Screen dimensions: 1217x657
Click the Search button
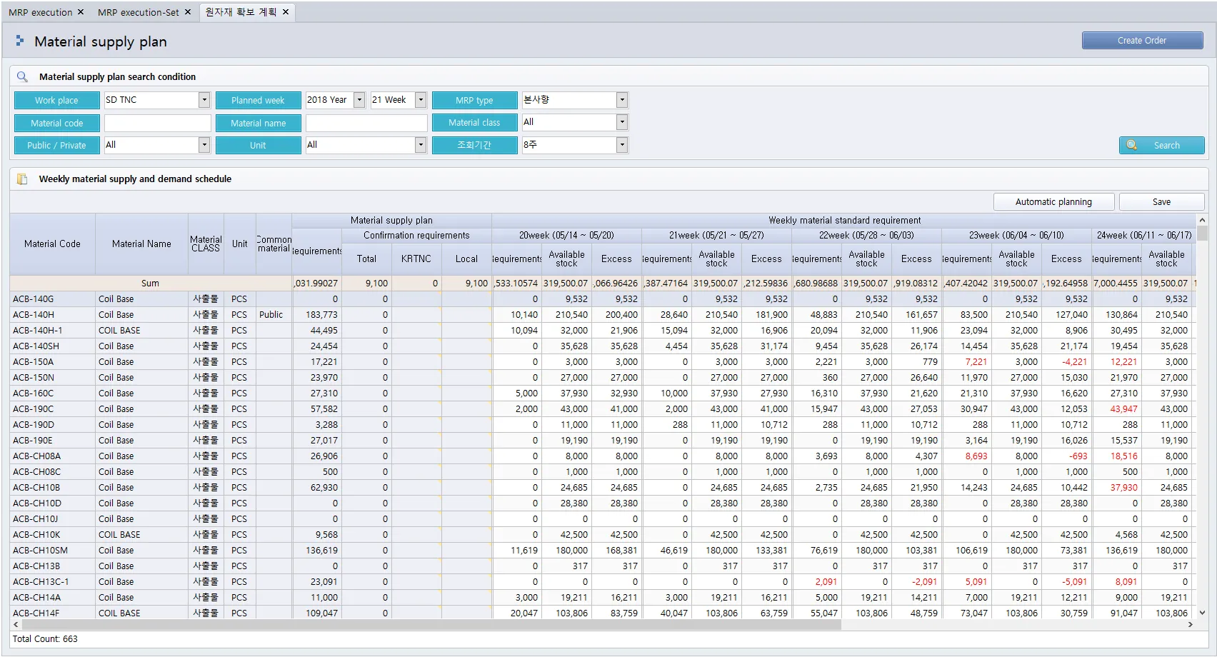coord(1161,145)
